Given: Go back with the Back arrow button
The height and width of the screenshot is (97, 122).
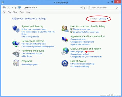Looking at the screenshot, I should point(4,8).
